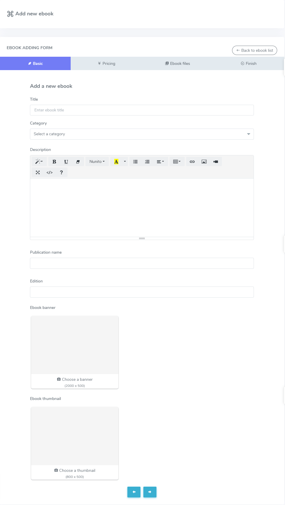Insert an unordered bullet list

(x=136, y=162)
